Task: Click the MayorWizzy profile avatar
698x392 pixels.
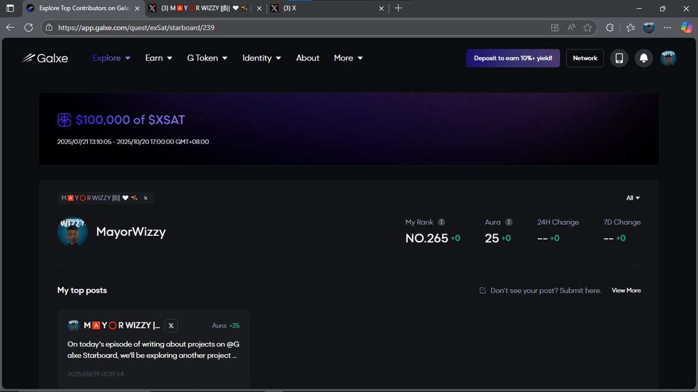Action: [x=72, y=231]
